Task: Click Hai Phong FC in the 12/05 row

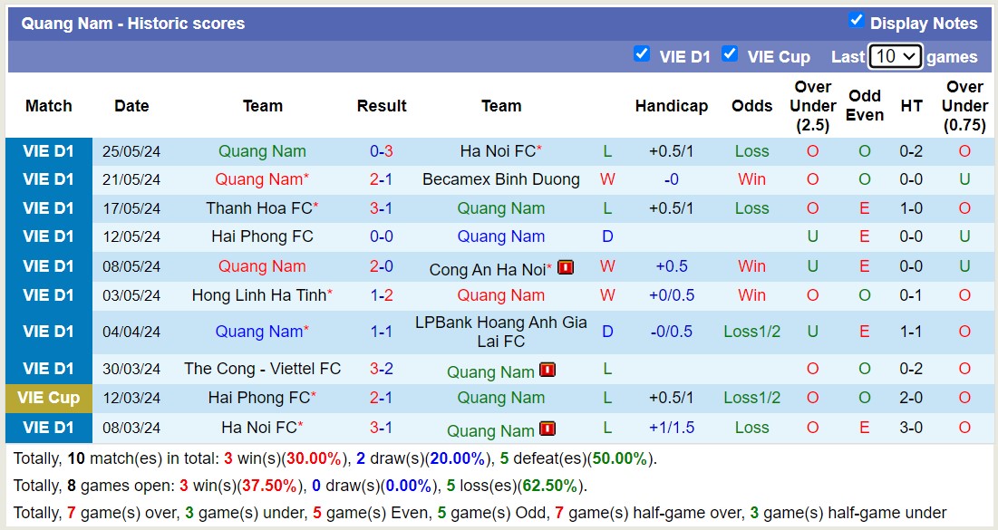Action: pos(261,236)
